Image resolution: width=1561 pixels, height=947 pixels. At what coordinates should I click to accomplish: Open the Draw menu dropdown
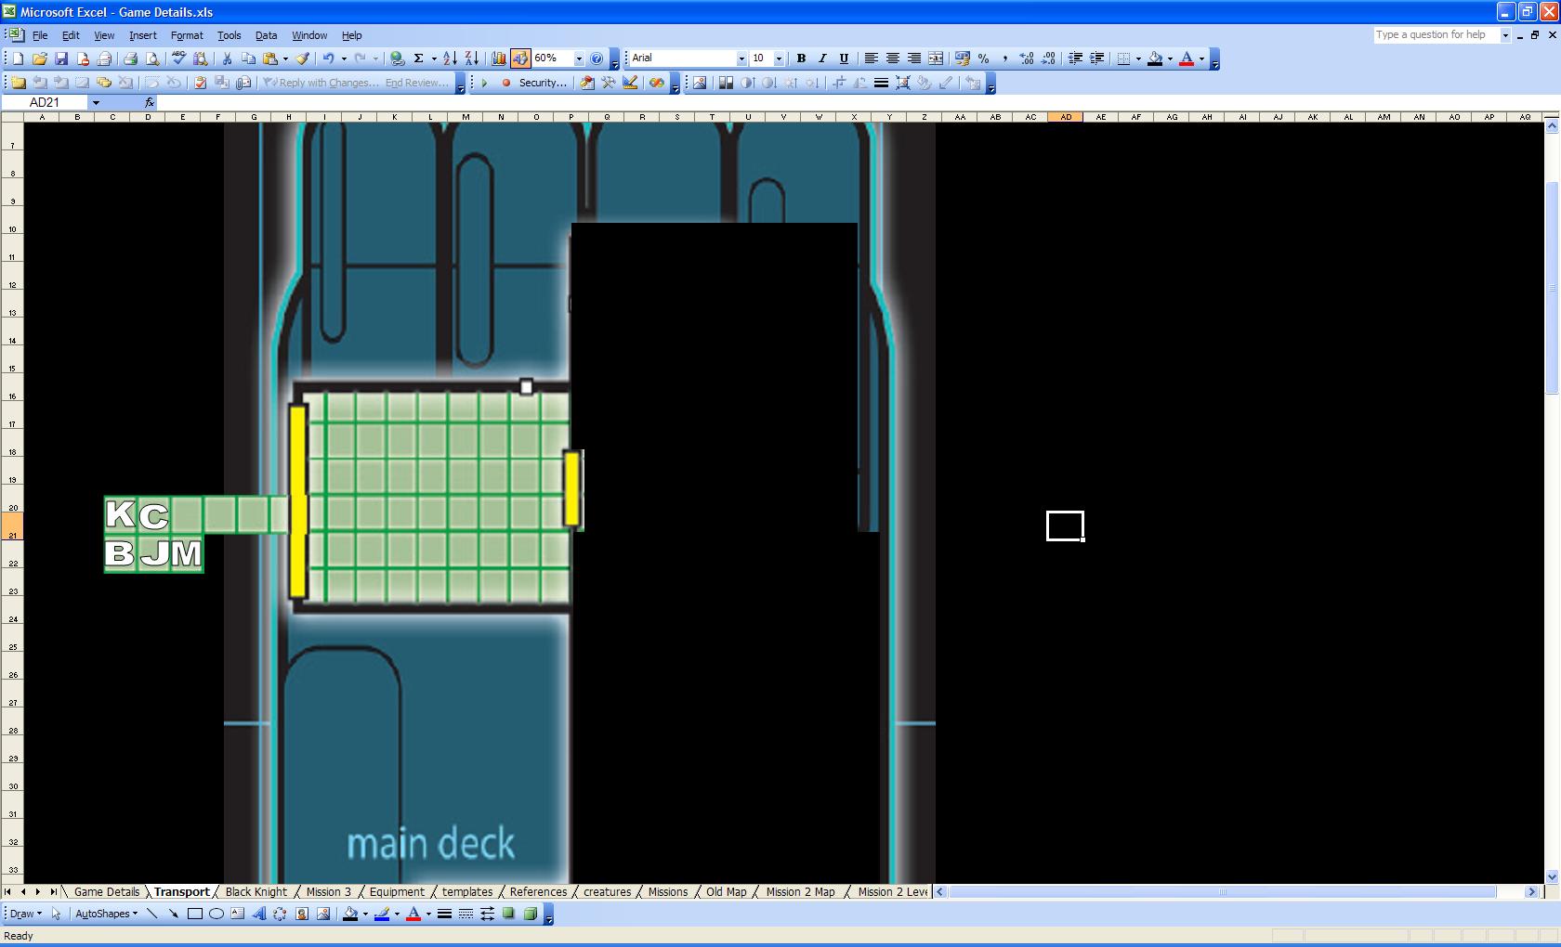click(x=25, y=914)
